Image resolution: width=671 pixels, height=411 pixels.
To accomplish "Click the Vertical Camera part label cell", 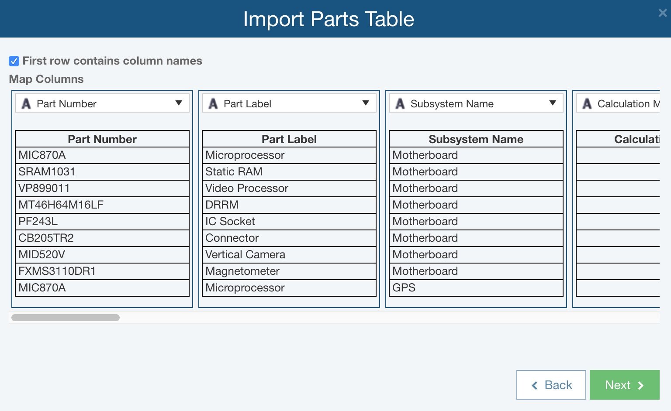I will (x=289, y=255).
